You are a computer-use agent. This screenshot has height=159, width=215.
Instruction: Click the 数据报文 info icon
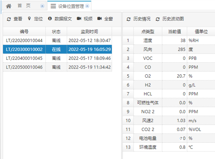point(50,19)
